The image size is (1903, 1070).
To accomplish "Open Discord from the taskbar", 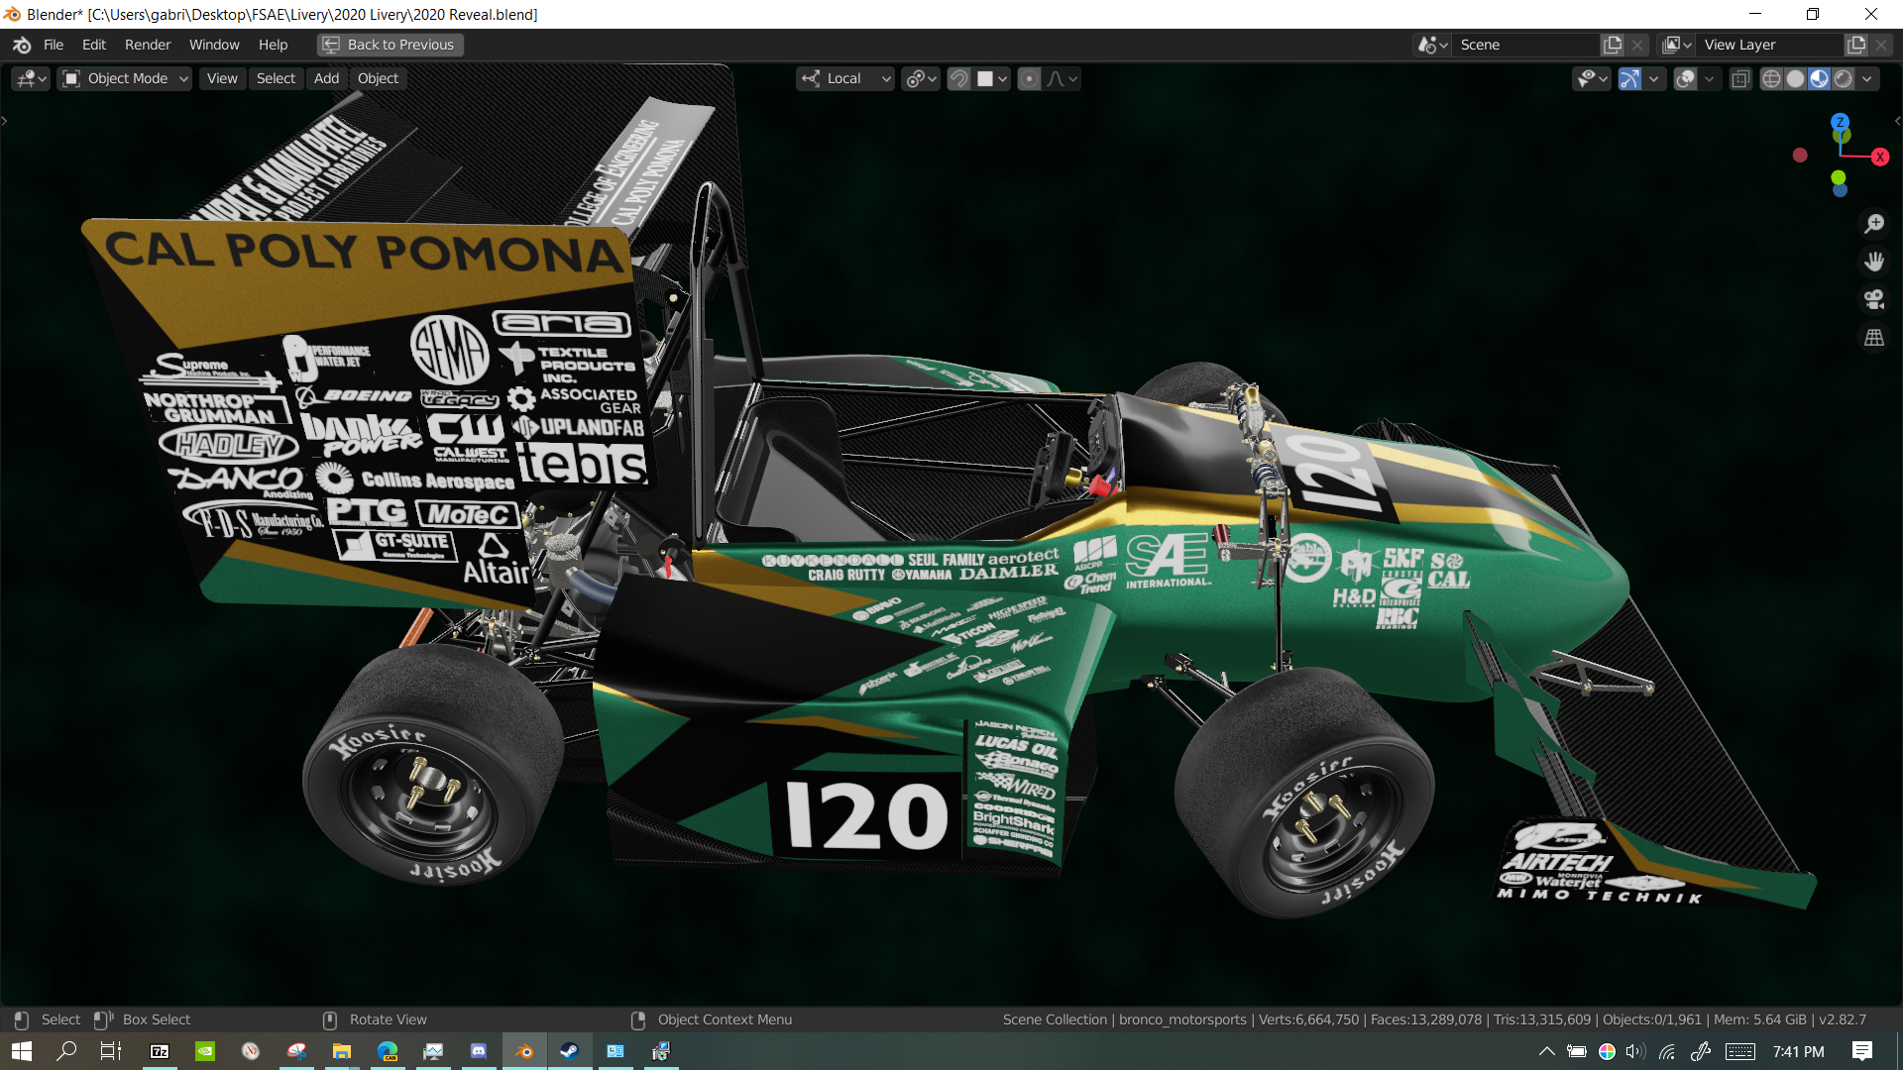I will tap(479, 1051).
